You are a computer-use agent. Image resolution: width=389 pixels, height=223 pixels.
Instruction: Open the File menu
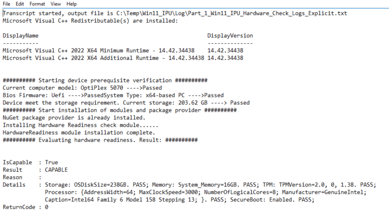6,4
